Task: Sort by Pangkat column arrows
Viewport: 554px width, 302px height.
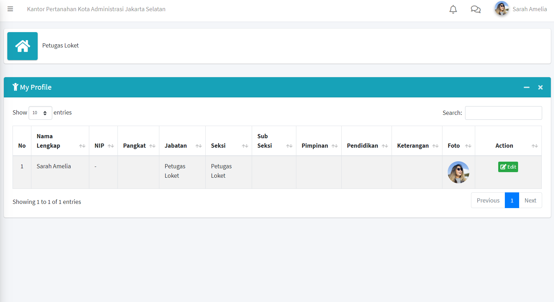Action: click(152, 146)
